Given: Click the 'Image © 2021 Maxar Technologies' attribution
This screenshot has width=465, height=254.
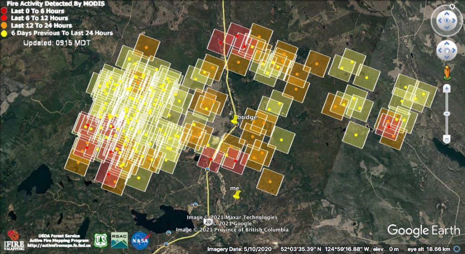Looking at the screenshot, I should (232, 217).
